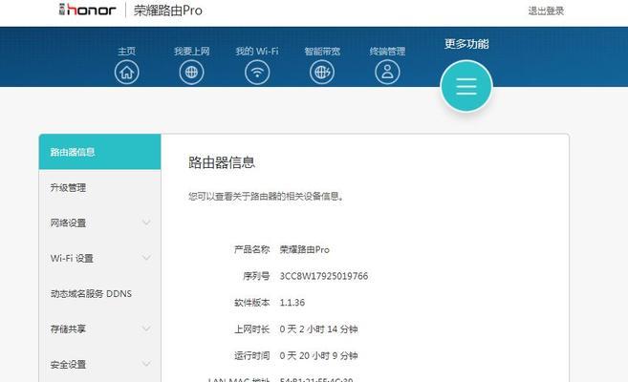The image size is (628, 382).
Task: Expand the 安全设置 chevron
Action: [x=146, y=364]
